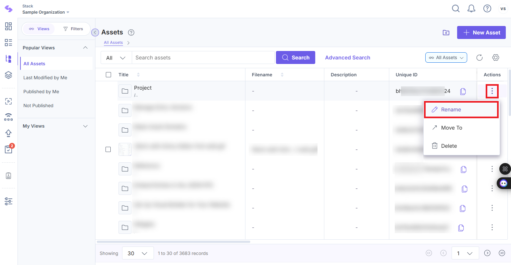Open the page number 1 dropdown
The height and width of the screenshot is (265, 511).
click(465, 253)
